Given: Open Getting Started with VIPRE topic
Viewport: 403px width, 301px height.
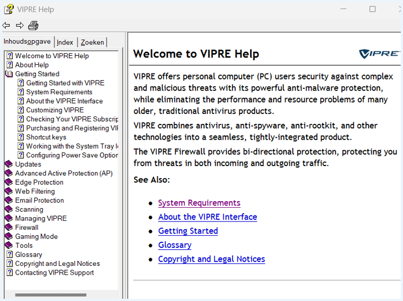Looking at the screenshot, I should pos(65,83).
